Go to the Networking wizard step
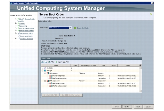The image size is (164, 111). [23, 26]
